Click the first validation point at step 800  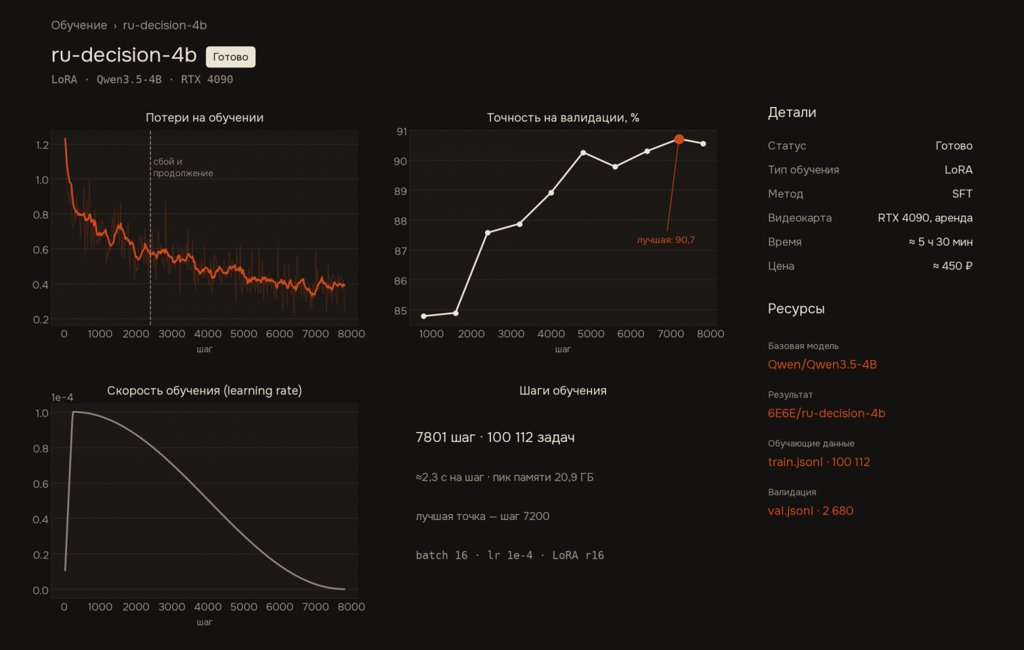pos(423,316)
